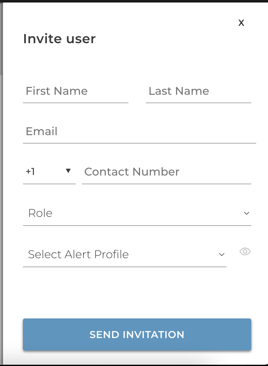Screen dimensions: 268x366
Task: Expand the Role dropdown list
Action: (137, 213)
